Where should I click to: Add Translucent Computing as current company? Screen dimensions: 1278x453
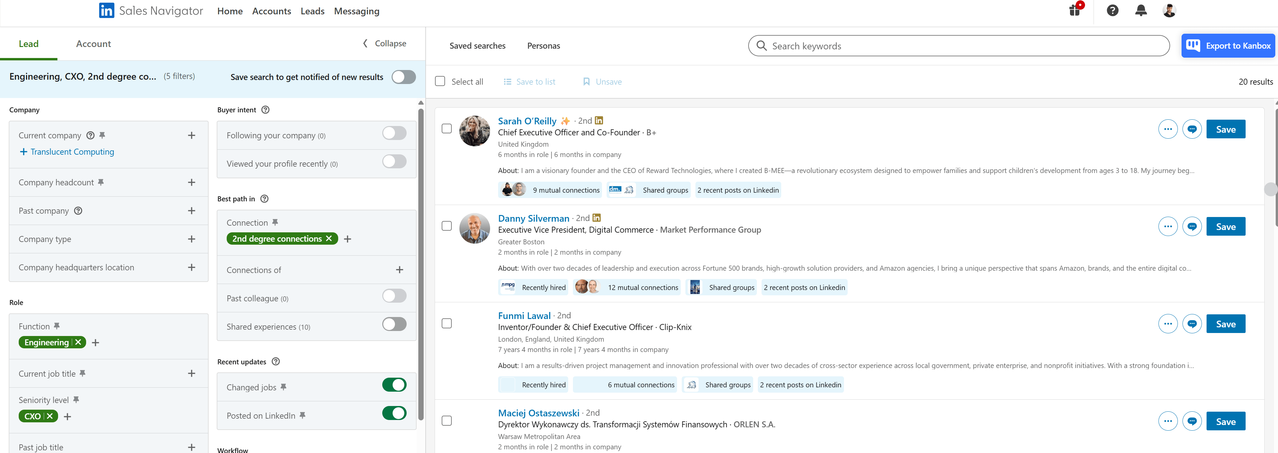(66, 152)
